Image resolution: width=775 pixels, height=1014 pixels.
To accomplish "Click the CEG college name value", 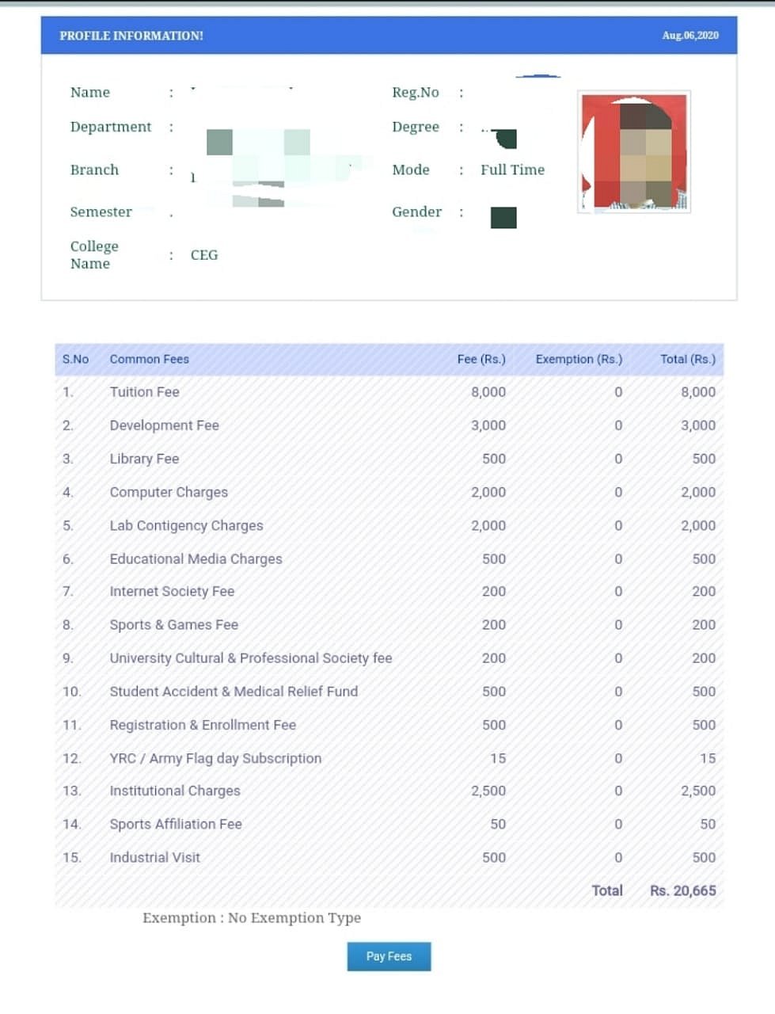I will tap(204, 255).
